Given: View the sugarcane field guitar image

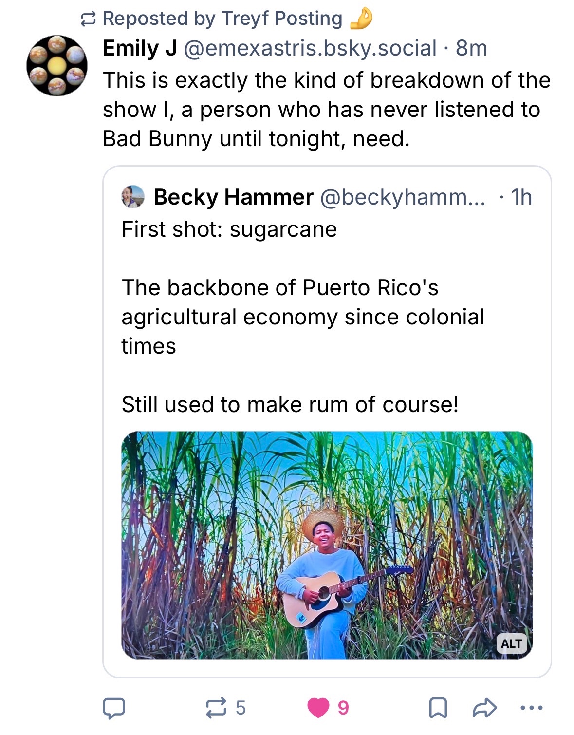Looking at the screenshot, I should (x=327, y=545).
